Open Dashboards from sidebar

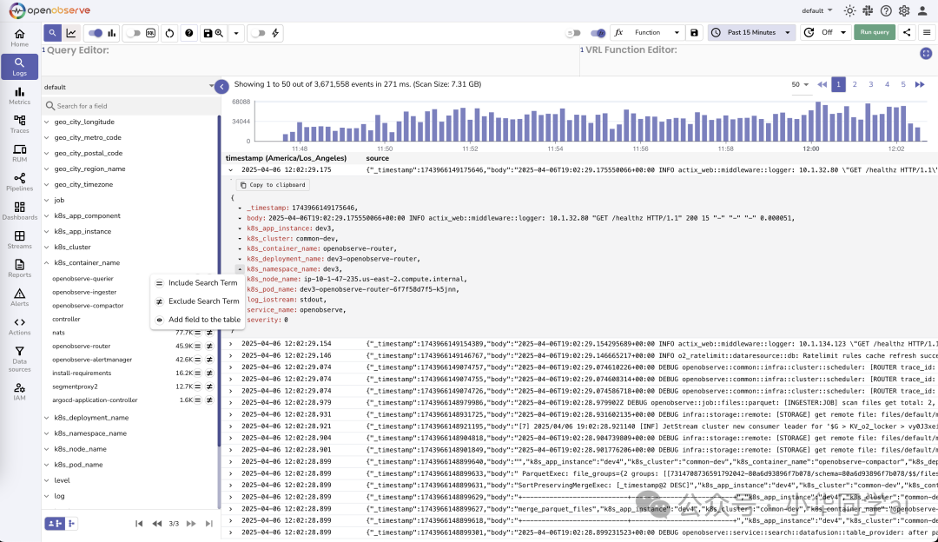[20, 210]
